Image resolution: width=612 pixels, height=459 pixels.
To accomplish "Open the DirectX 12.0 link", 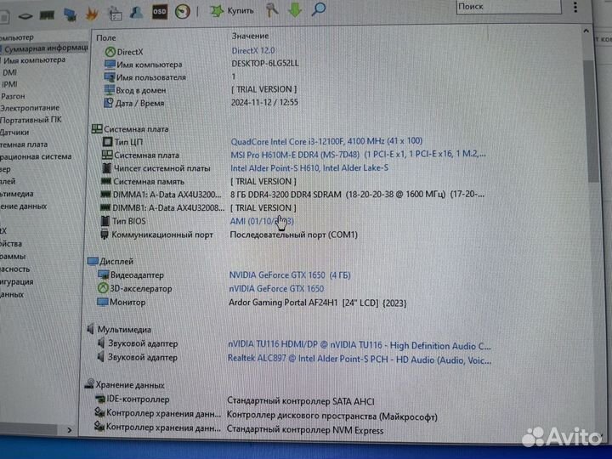I will tap(253, 51).
